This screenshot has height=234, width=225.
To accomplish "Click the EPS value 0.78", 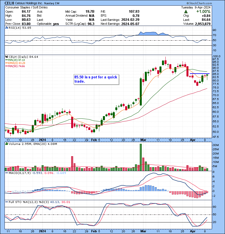I will 136,16.
